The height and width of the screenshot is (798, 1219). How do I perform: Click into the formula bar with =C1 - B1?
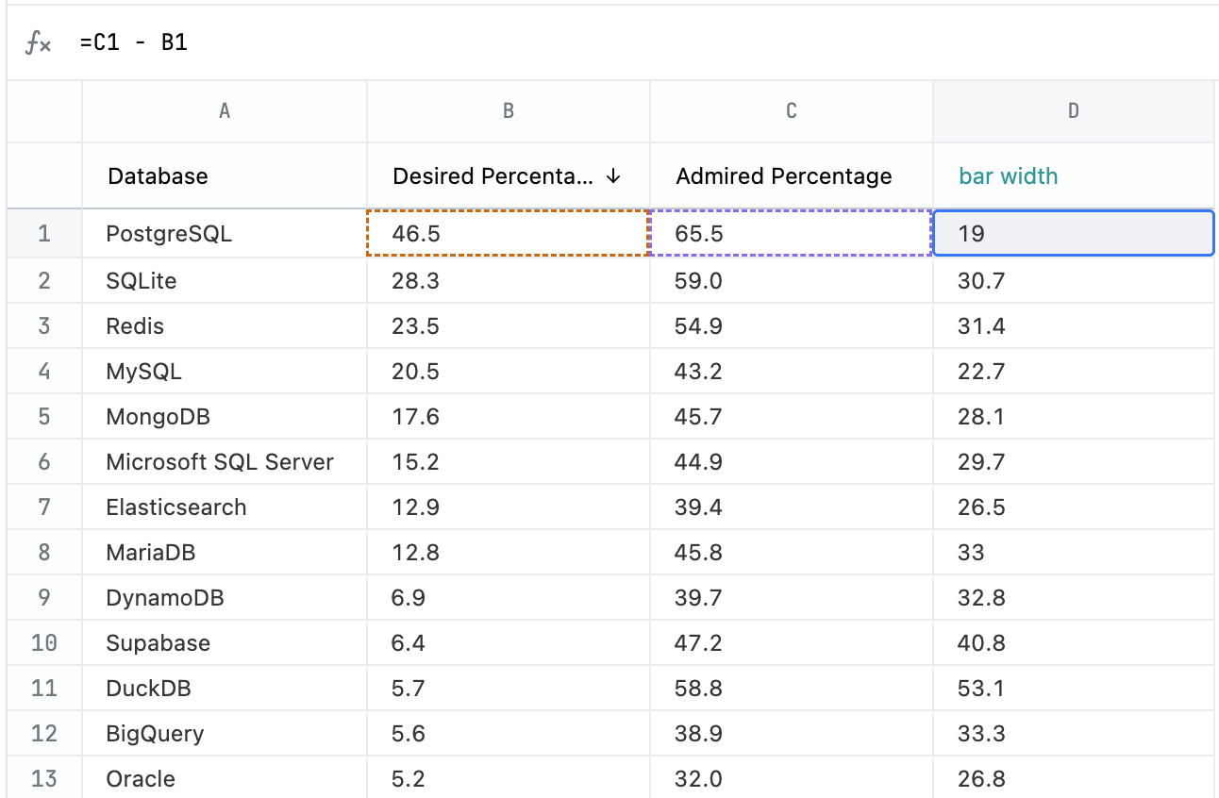(x=566, y=43)
